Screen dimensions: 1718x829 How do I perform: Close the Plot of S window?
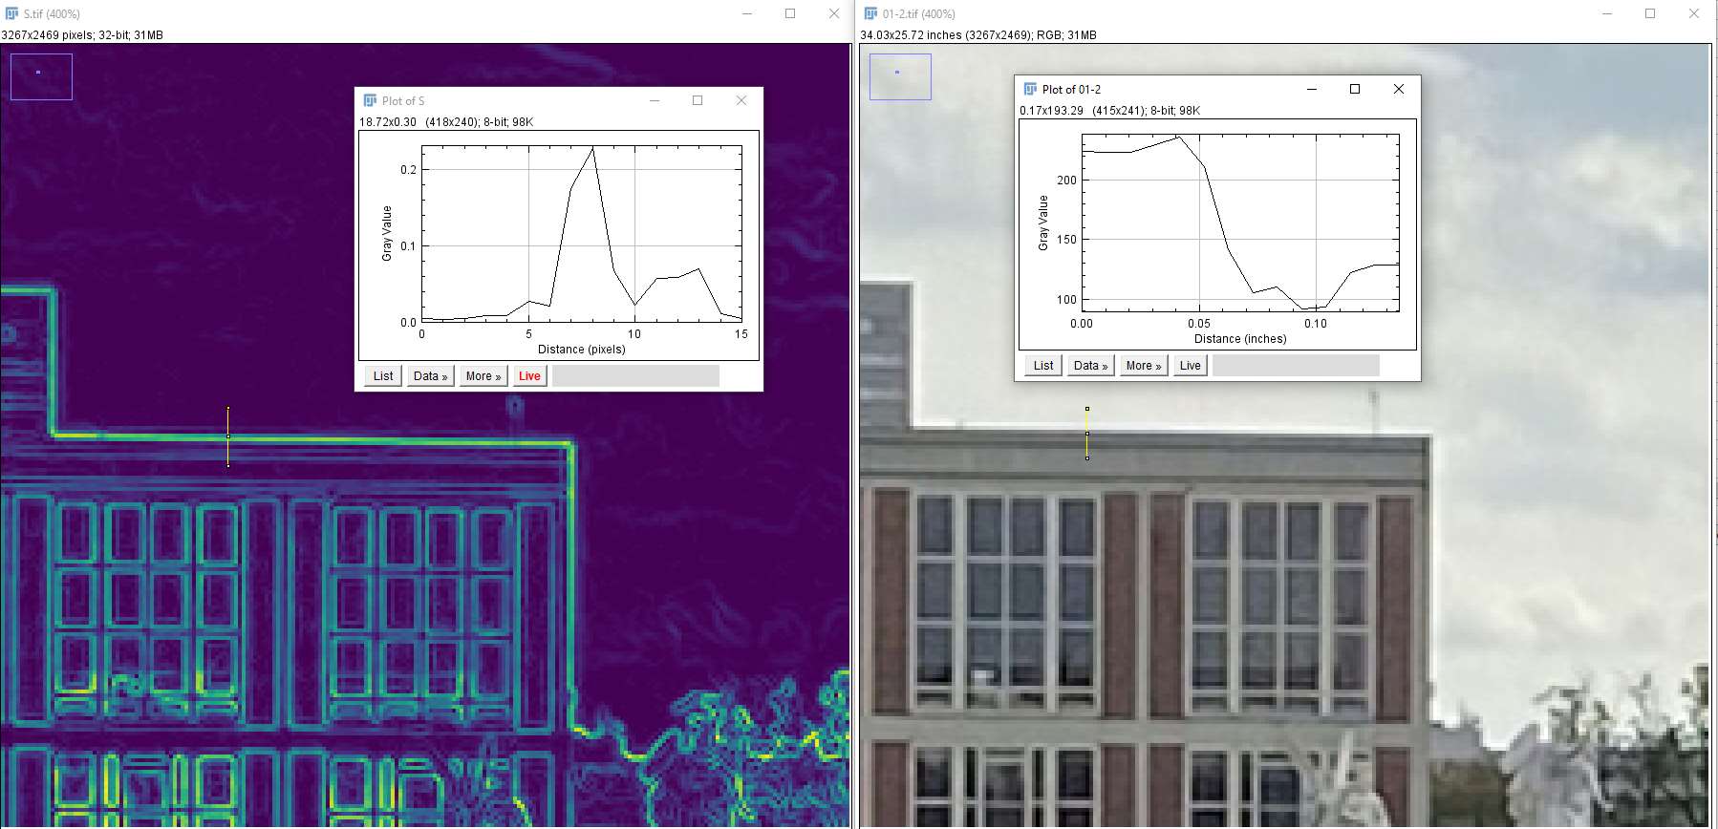click(741, 100)
